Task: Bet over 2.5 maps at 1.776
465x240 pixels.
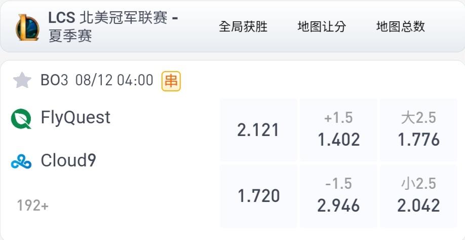Action: [418, 130]
